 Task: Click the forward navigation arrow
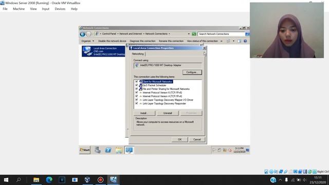tap(88, 34)
